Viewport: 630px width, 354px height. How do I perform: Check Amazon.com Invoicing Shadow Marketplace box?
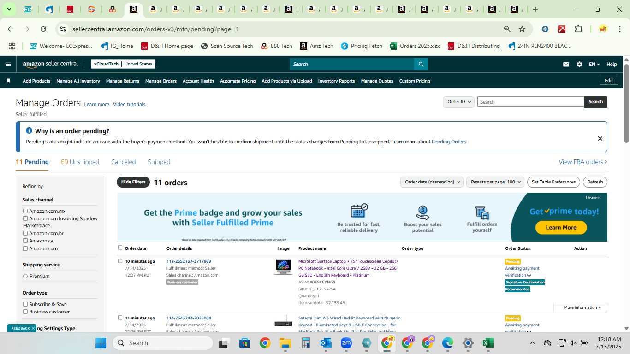click(25, 218)
